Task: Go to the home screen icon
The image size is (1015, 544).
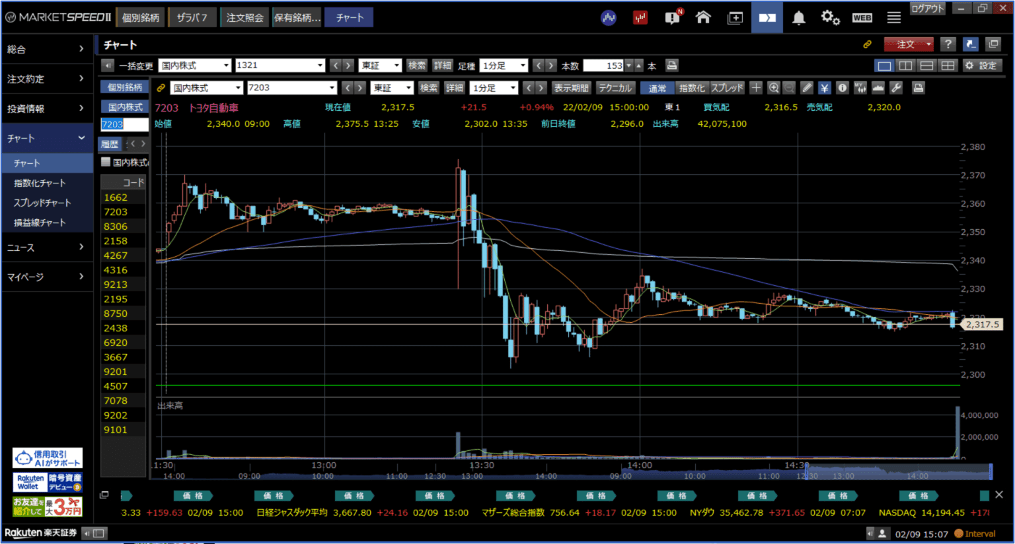Action: 703,18
